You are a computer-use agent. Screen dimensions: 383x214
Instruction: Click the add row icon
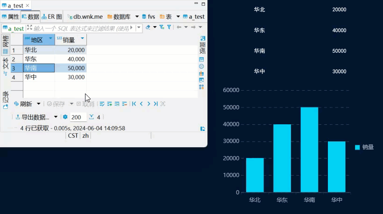pos(109,104)
